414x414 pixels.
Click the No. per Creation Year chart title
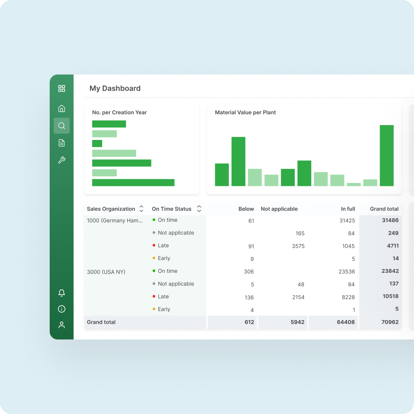pos(119,113)
